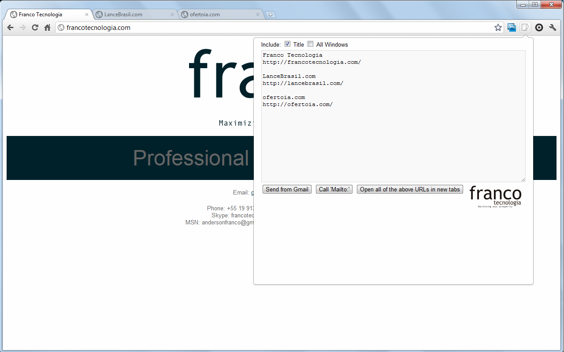Click the franco tecnologia logo in popup
This screenshot has height=352, width=564.
[495, 196]
